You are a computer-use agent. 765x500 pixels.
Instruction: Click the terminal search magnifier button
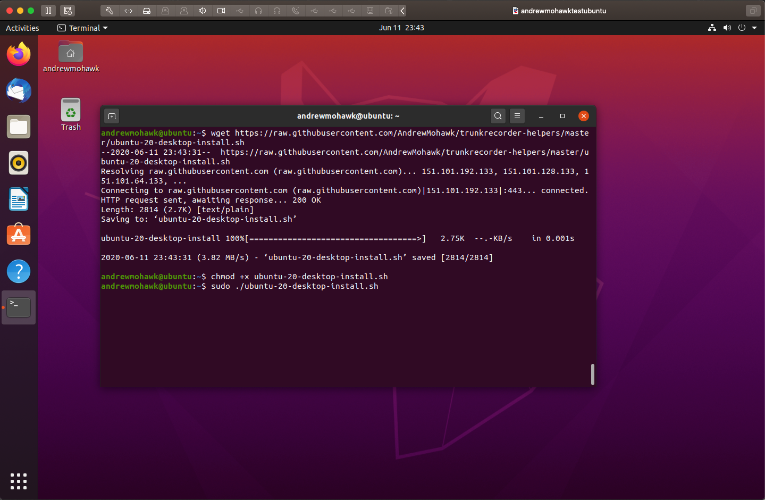498,116
